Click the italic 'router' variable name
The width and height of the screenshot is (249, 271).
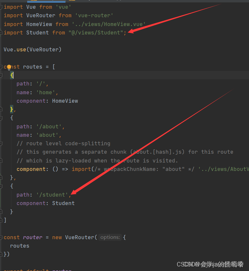coord(33,237)
